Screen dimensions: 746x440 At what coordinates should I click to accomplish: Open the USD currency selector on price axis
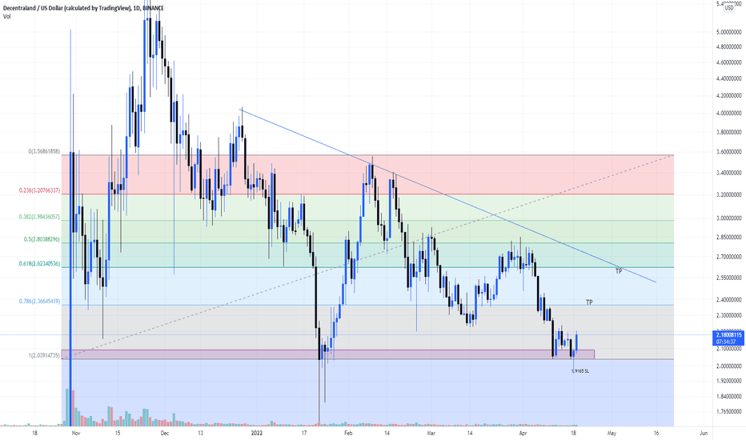[729, 8]
